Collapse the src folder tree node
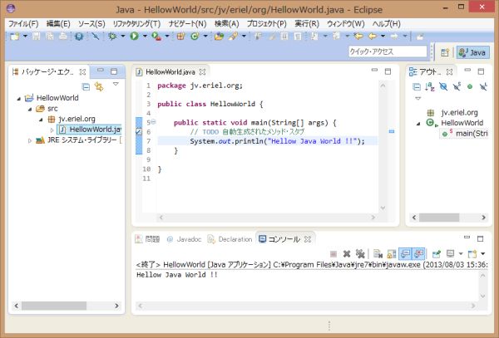 pos(30,109)
